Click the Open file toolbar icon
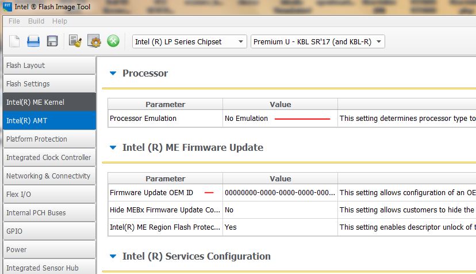The height and width of the screenshot is (274, 476). click(x=33, y=41)
